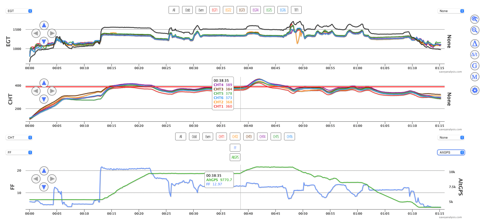Viewport: 486px width, 221px height.
Task: Click the G round icon button
Action: coord(475,66)
